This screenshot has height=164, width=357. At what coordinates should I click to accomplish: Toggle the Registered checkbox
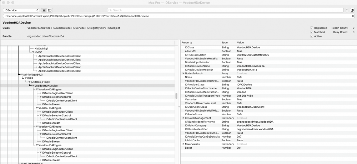coord(311,28)
